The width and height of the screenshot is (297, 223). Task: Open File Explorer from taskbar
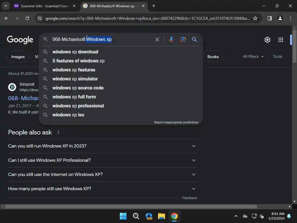[162, 216]
